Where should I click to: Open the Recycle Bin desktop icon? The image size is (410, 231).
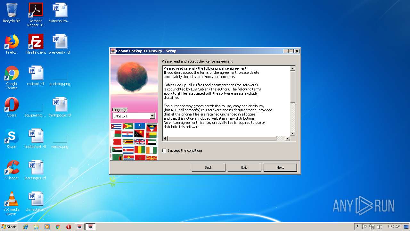click(x=12, y=13)
